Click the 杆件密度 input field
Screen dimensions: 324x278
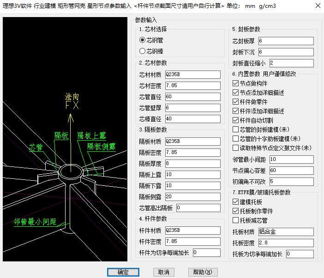tap(193, 242)
